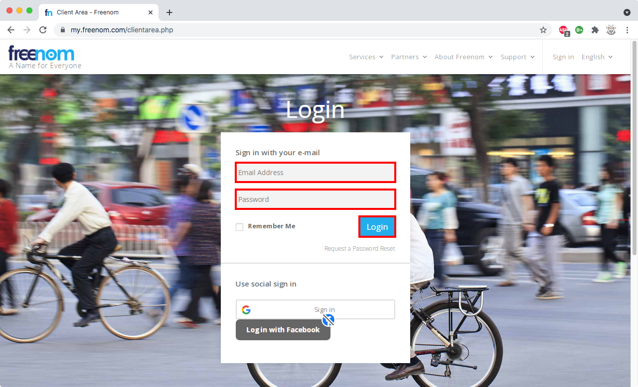Open the Support menu
This screenshot has height=387, width=638.
tap(517, 57)
